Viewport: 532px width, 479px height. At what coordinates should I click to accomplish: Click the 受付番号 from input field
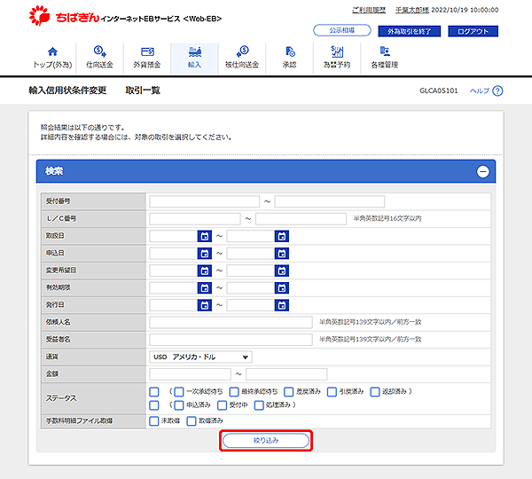click(x=204, y=201)
